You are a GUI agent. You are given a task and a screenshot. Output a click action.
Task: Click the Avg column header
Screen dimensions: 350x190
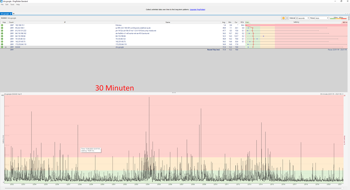point(224,22)
